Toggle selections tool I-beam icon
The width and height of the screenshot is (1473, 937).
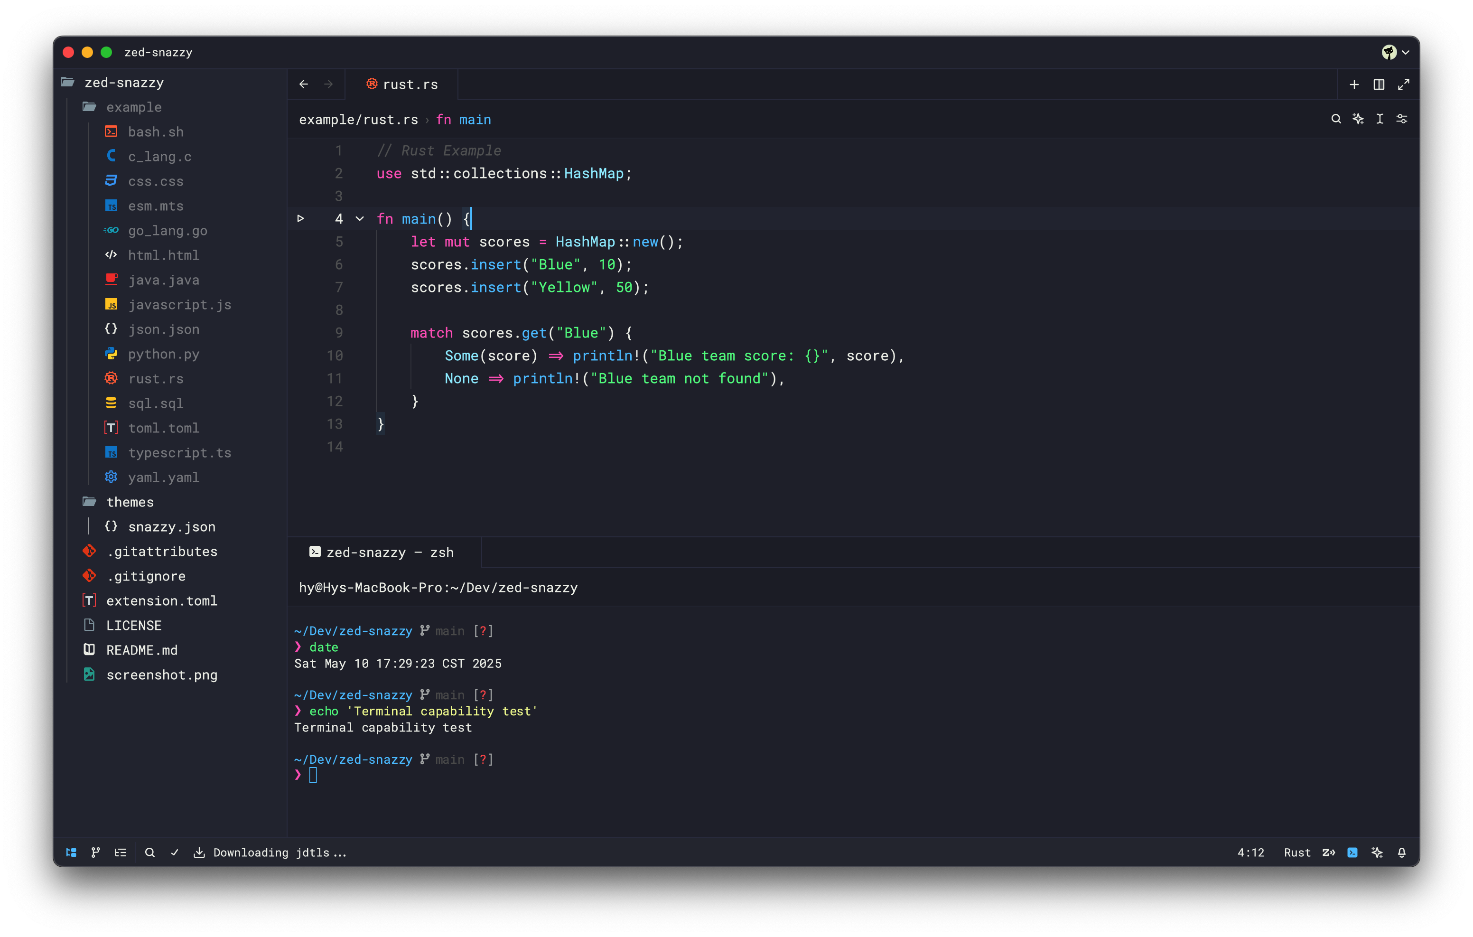[x=1380, y=119]
